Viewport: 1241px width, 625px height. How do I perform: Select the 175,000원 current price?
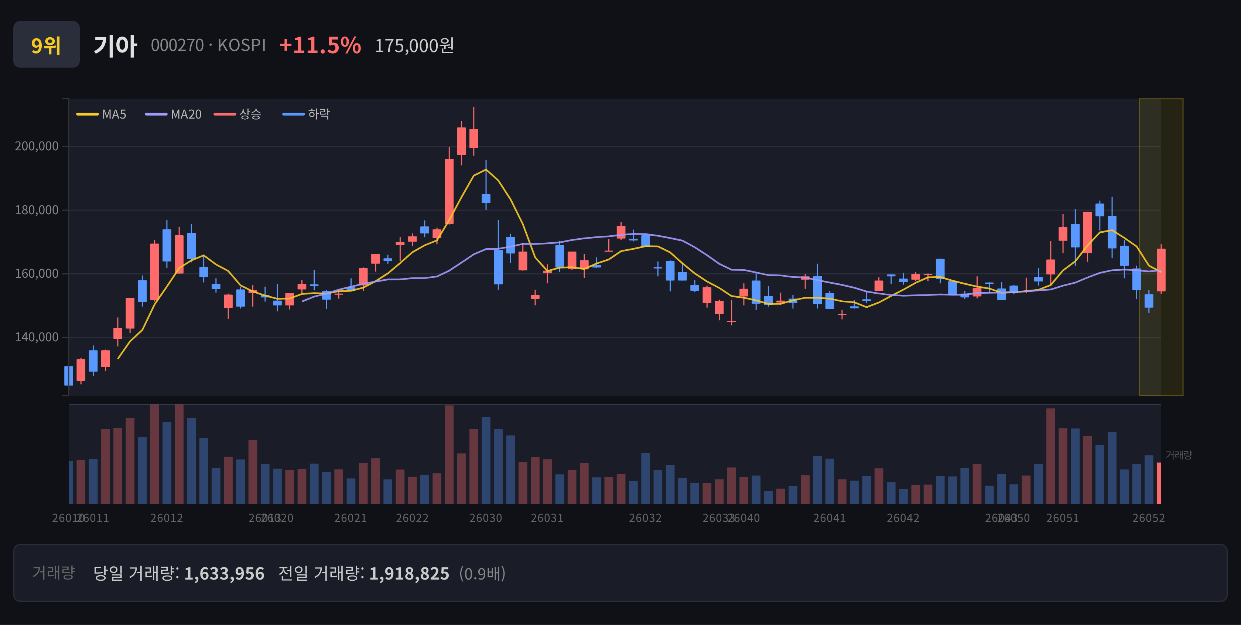[414, 46]
